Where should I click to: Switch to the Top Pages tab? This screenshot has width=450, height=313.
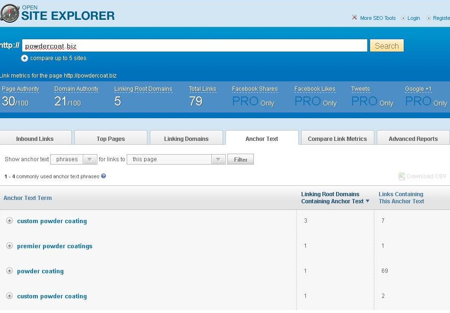[111, 138]
